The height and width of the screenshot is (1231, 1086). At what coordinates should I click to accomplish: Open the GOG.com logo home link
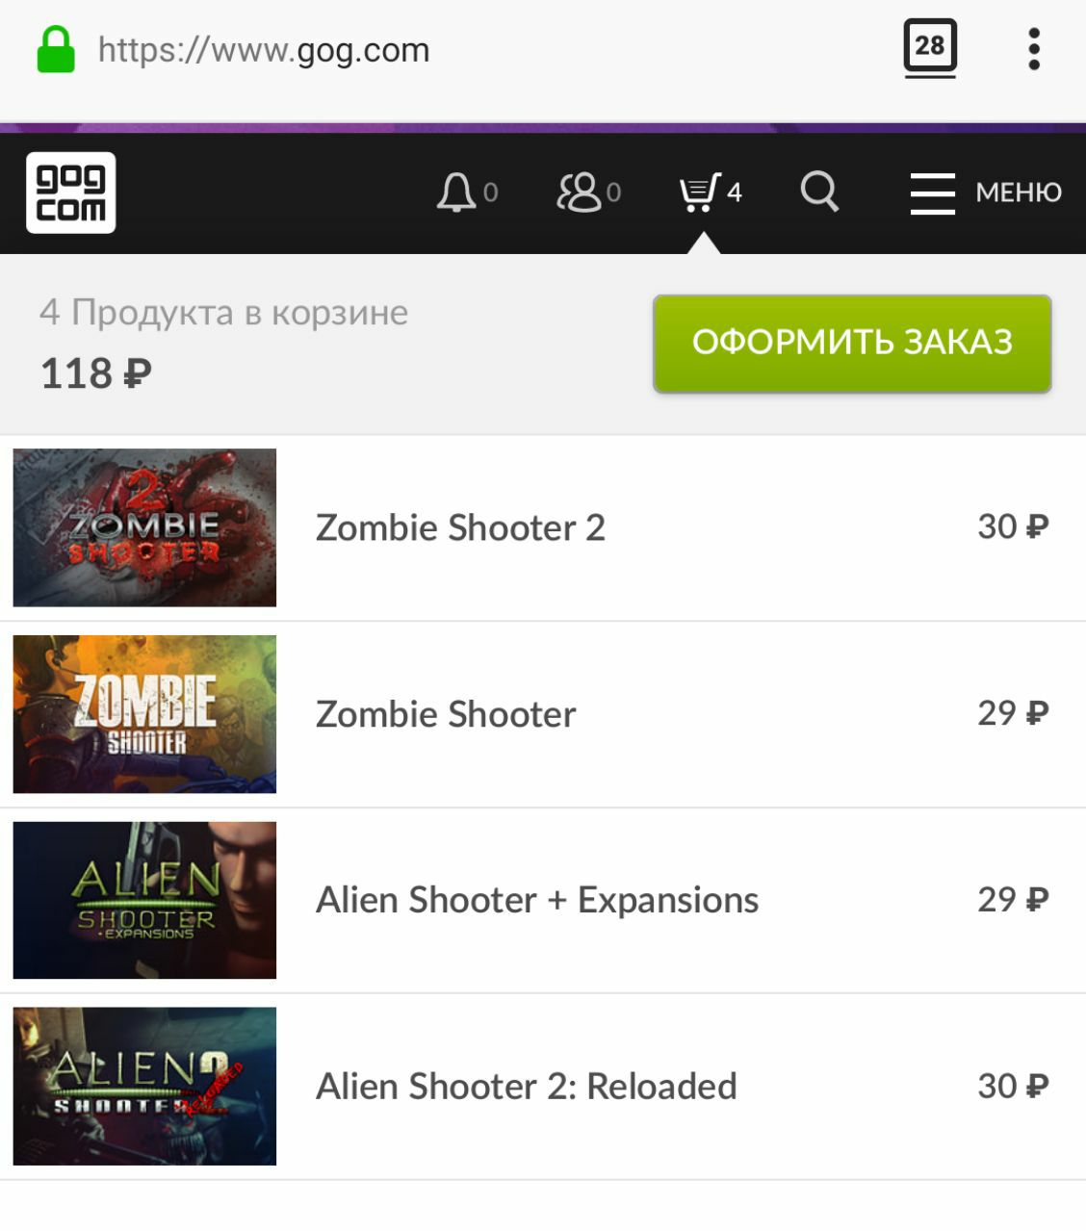[x=70, y=192]
